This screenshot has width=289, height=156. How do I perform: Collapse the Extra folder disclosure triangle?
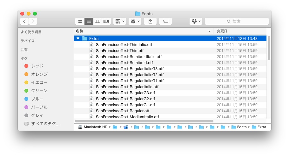coord(78,39)
